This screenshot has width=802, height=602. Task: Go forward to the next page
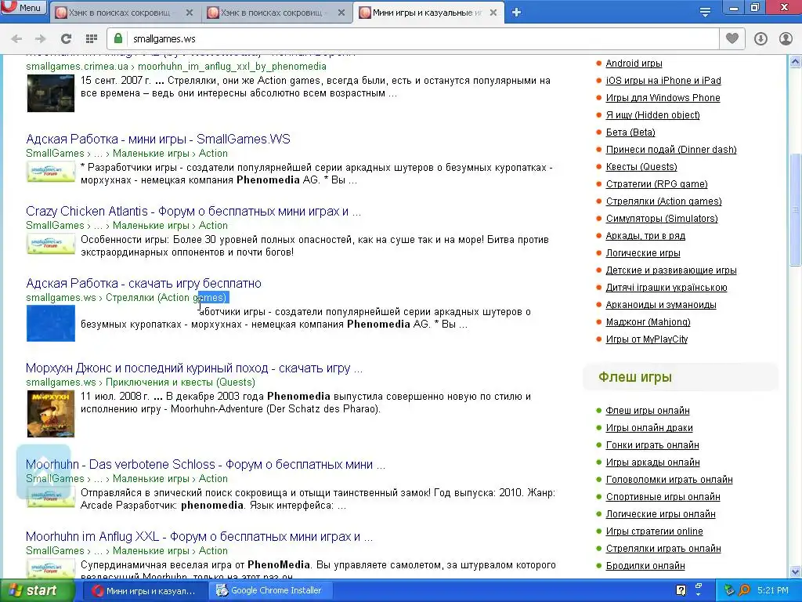pyautogui.click(x=41, y=39)
